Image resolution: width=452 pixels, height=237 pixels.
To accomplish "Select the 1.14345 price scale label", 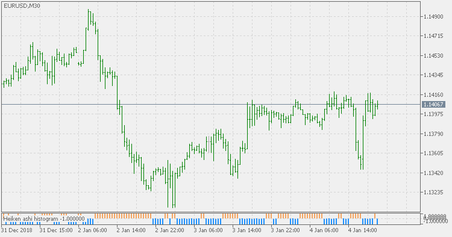I will coord(433,75).
